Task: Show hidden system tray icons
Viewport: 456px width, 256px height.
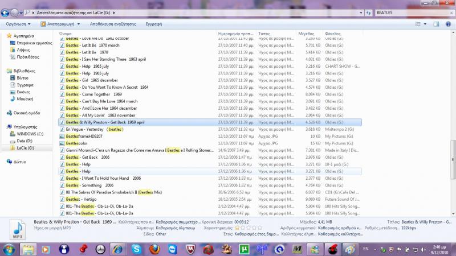Action: (374, 250)
